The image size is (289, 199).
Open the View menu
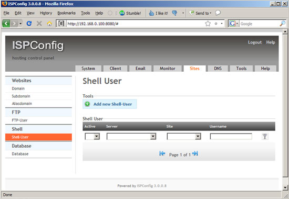[x=30, y=13]
